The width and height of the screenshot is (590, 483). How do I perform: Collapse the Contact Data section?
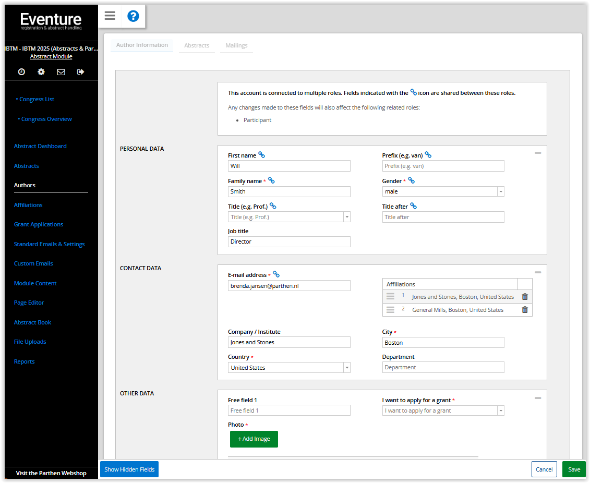(x=538, y=272)
